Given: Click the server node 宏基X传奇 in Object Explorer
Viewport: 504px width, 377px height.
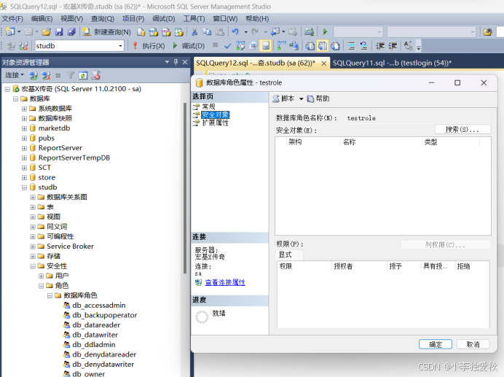Looking at the screenshot, I should (81, 89).
